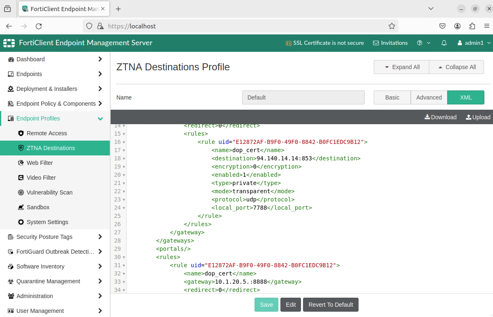
Task: Click the Download XML icon
Action: 427,117
